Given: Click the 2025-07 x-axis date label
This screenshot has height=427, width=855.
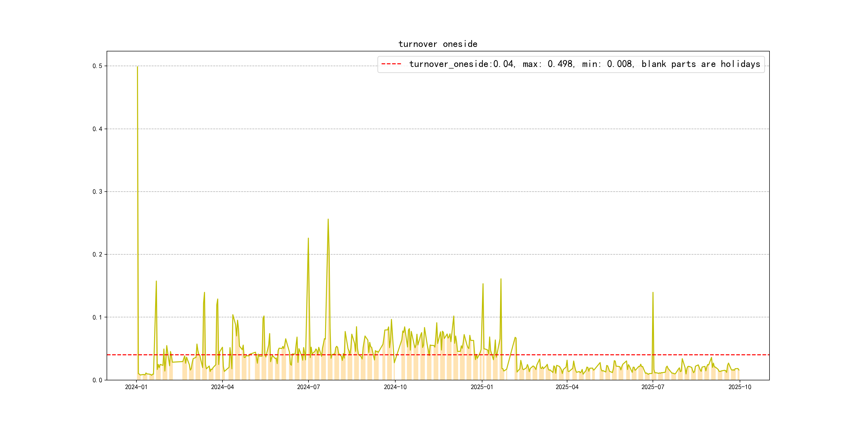Looking at the screenshot, I should 653,387.
